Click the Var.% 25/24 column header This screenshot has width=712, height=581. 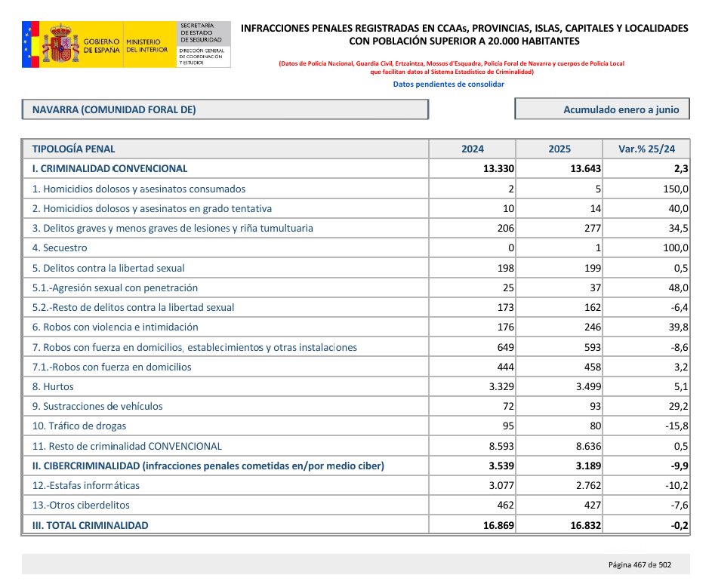(646, 149)
